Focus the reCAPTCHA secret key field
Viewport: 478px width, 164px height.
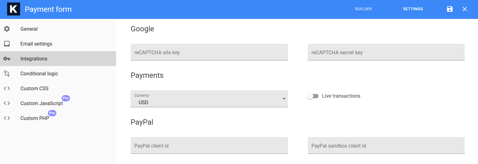pyautogui.click(x=386, y=52)
